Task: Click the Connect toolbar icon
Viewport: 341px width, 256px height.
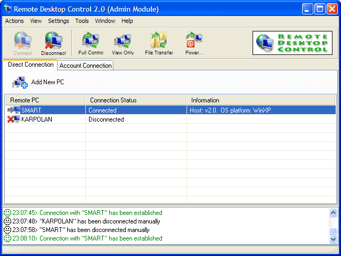Action: (x=22, y=44)
